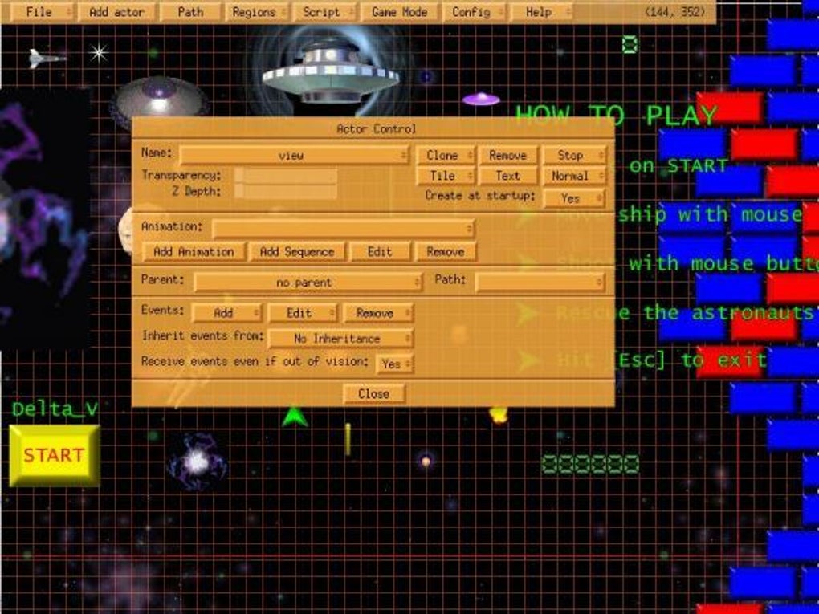This screenshot has height=614, width=819.
Task: Select the white star sparkle actor
Action: pos(98,52)
